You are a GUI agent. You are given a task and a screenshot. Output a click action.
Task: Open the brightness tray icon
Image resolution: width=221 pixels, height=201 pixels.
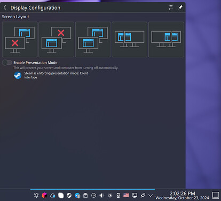110,196
